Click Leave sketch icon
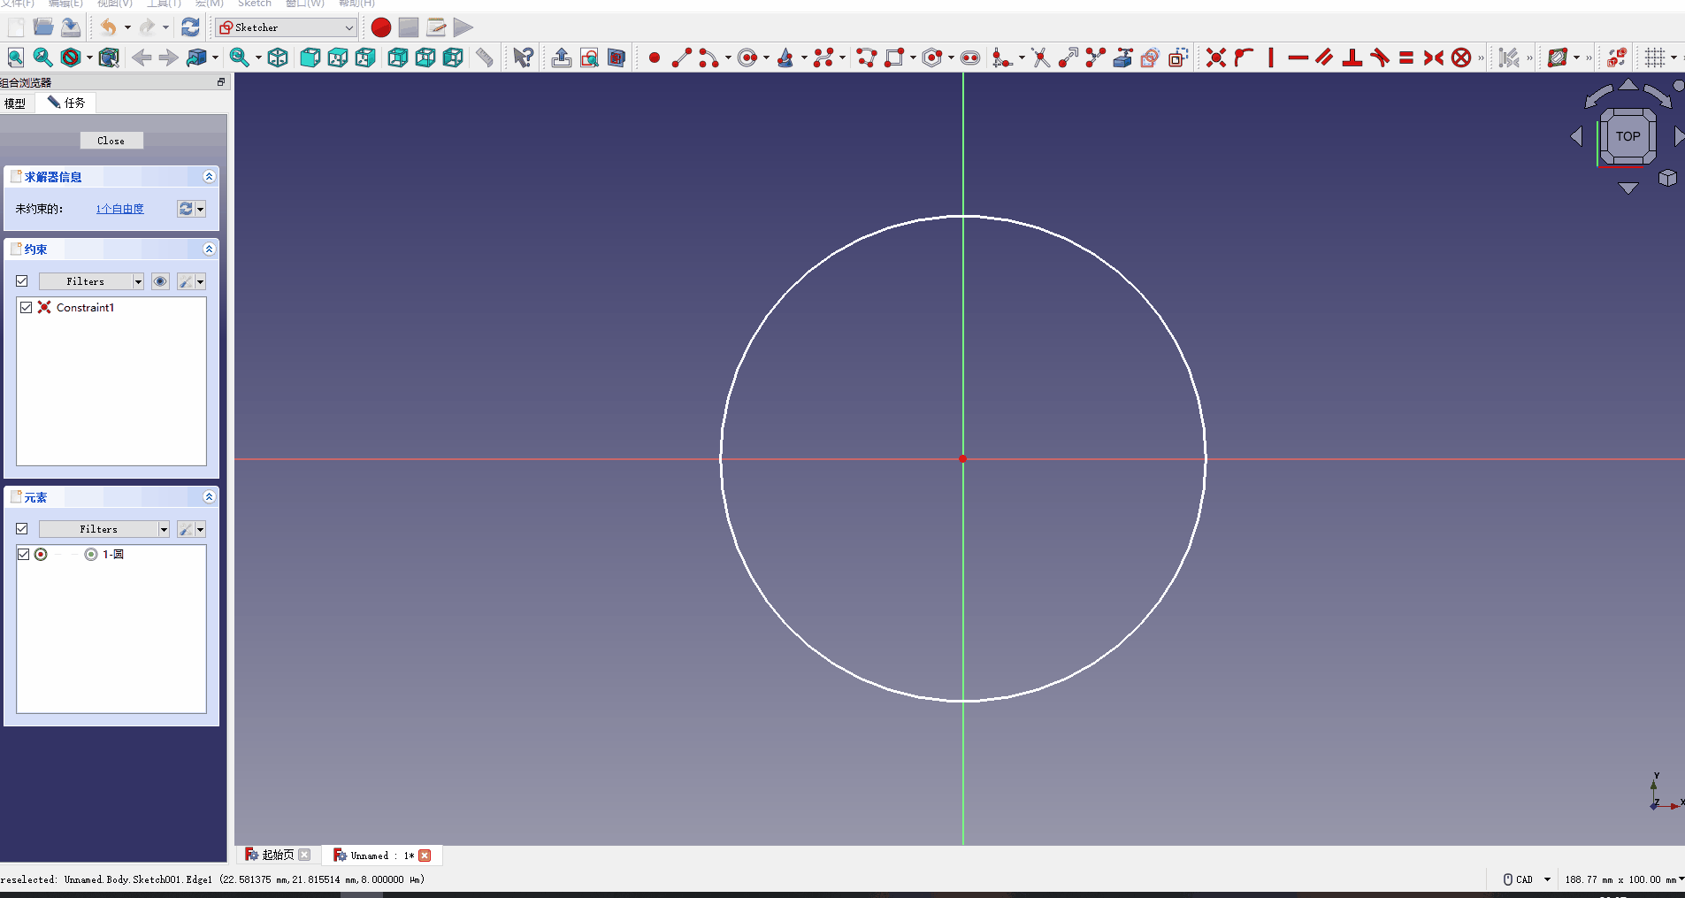The image size is (1685, 898). click(x=562, y=58)
